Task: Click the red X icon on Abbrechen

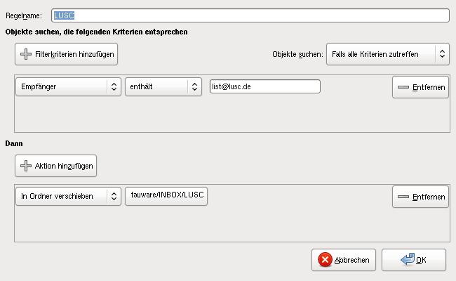Action: coord(325,260)
